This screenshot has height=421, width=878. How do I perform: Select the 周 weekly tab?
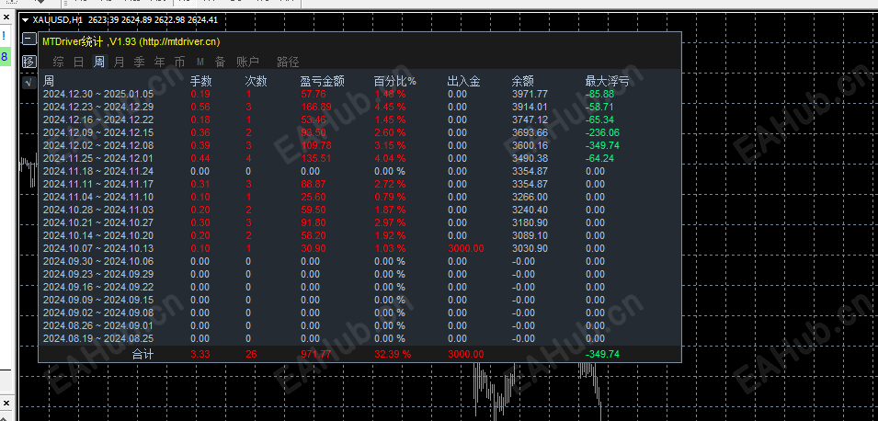(x=98, y=62)
